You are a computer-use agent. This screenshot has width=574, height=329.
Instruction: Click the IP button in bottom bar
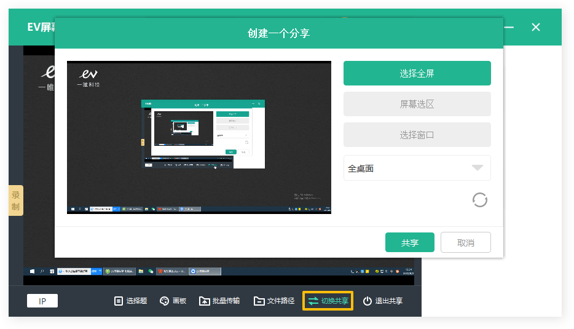[42, 301]
